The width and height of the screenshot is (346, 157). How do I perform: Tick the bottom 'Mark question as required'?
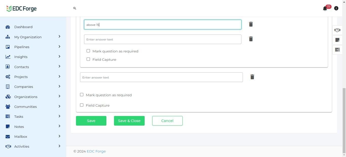pyautogui.click(x=82, y=95)
